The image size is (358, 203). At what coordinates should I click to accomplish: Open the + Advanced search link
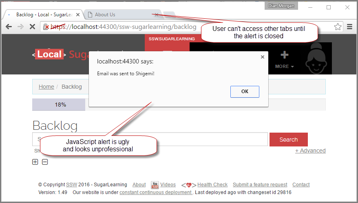310,151
